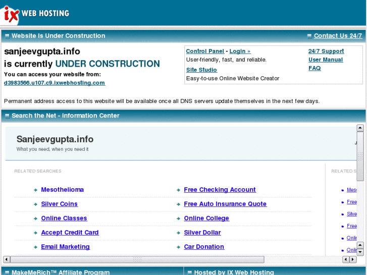Click the bottom-most down arrow of the vertical scrollbar
367x275 pixels.
(x=360, y=252)
